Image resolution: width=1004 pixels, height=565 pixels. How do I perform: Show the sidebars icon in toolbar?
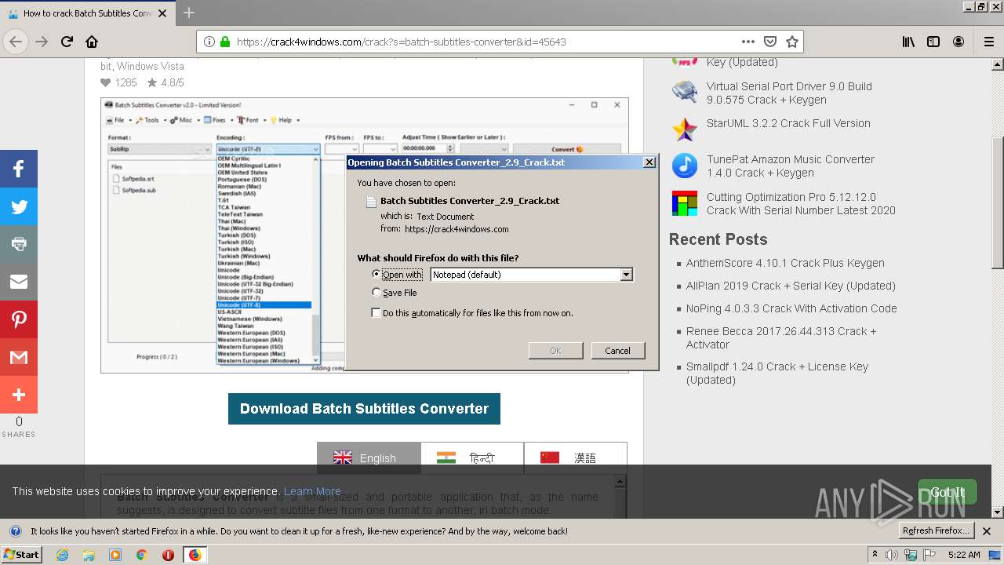[933, 42]
